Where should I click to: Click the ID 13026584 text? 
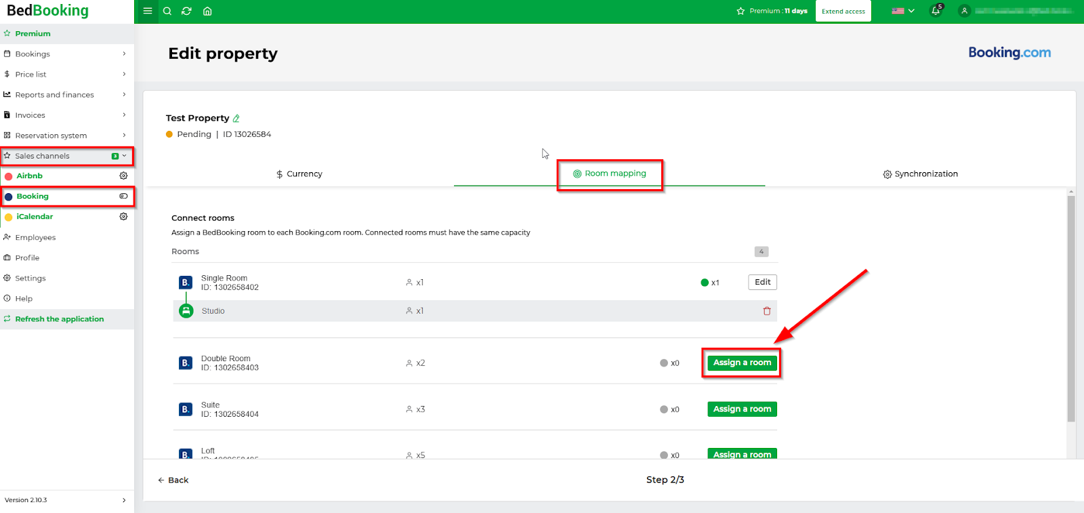coord(247,134)
